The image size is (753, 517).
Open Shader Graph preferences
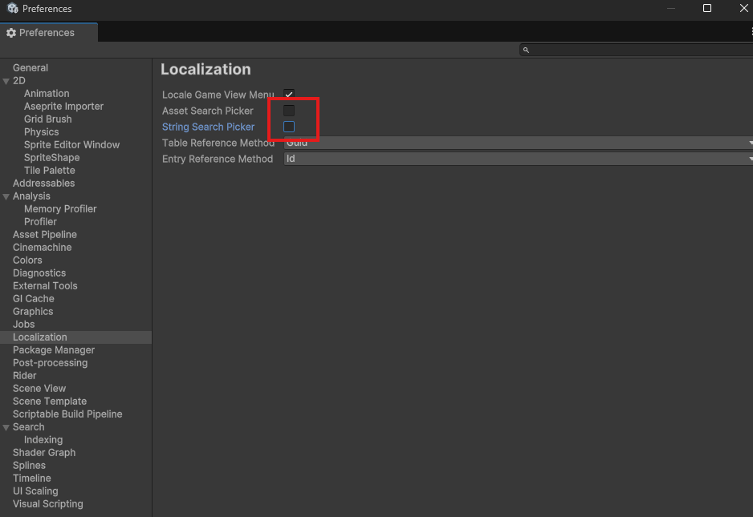tap(44, 453)
